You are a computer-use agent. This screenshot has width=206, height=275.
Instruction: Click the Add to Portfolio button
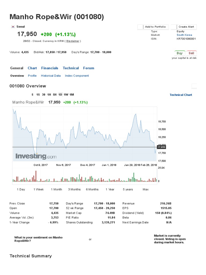[x=153, y=27]
